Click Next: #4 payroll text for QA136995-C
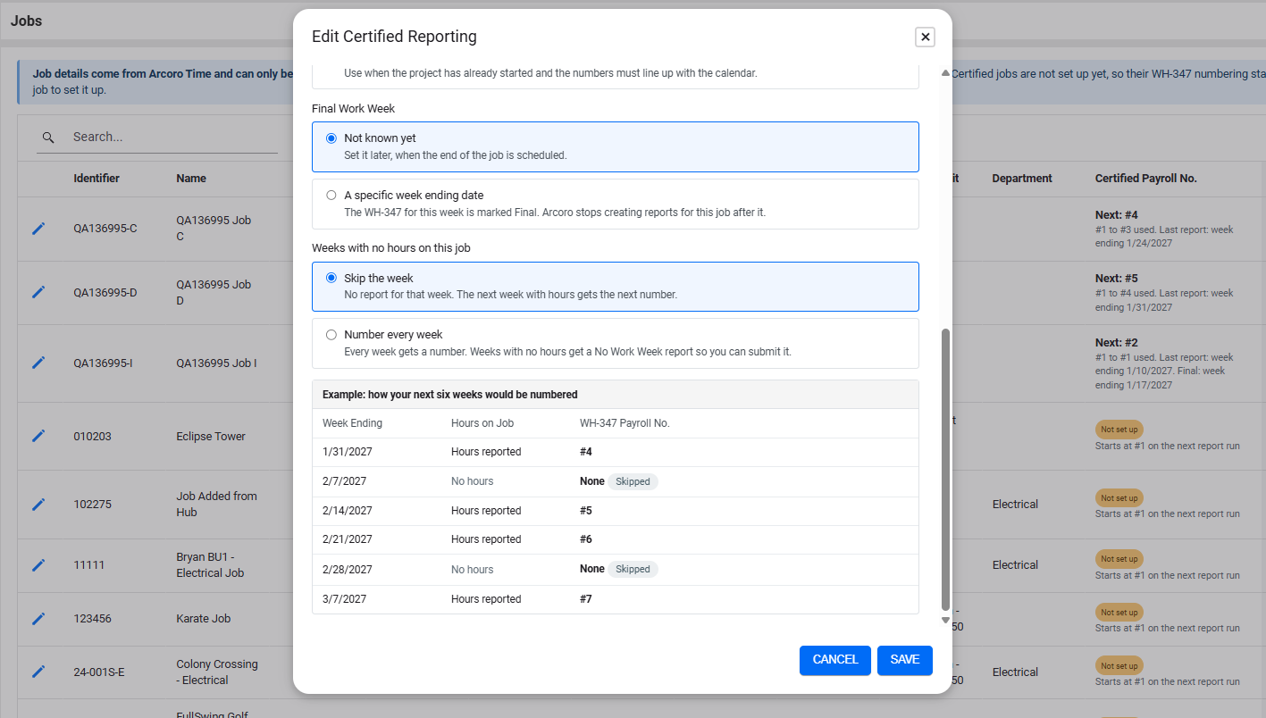 pyautogui.click(x=1117, y=215)
